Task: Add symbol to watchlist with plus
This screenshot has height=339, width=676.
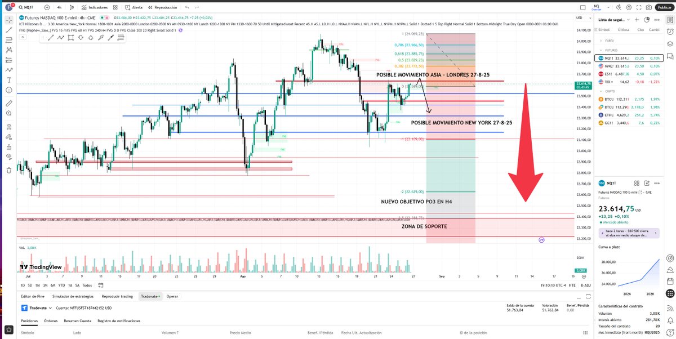Action: pos(638,20)
